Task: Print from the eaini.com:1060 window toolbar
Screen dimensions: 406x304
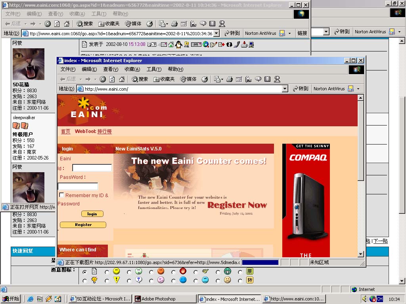Action: point(174,24)
